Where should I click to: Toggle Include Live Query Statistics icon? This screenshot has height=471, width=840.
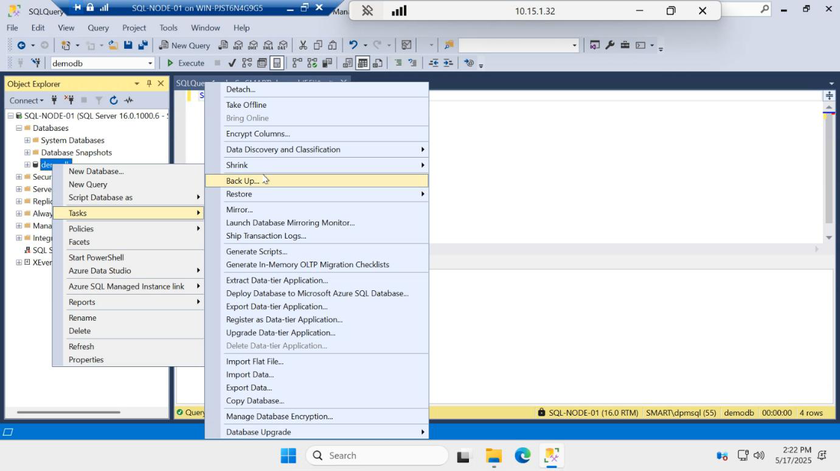point(312,63)
